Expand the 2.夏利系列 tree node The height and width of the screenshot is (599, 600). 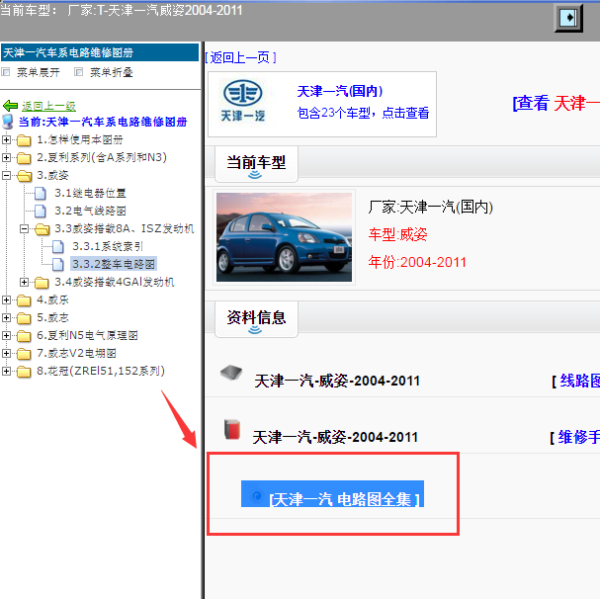6,157
